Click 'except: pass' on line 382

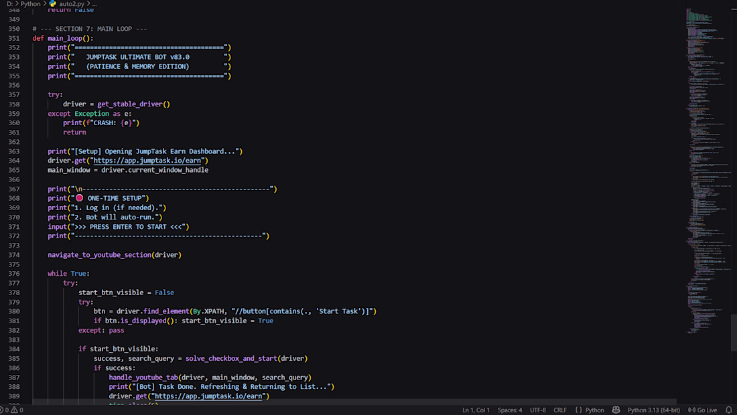pyautogui.click(x=101, y=331)
